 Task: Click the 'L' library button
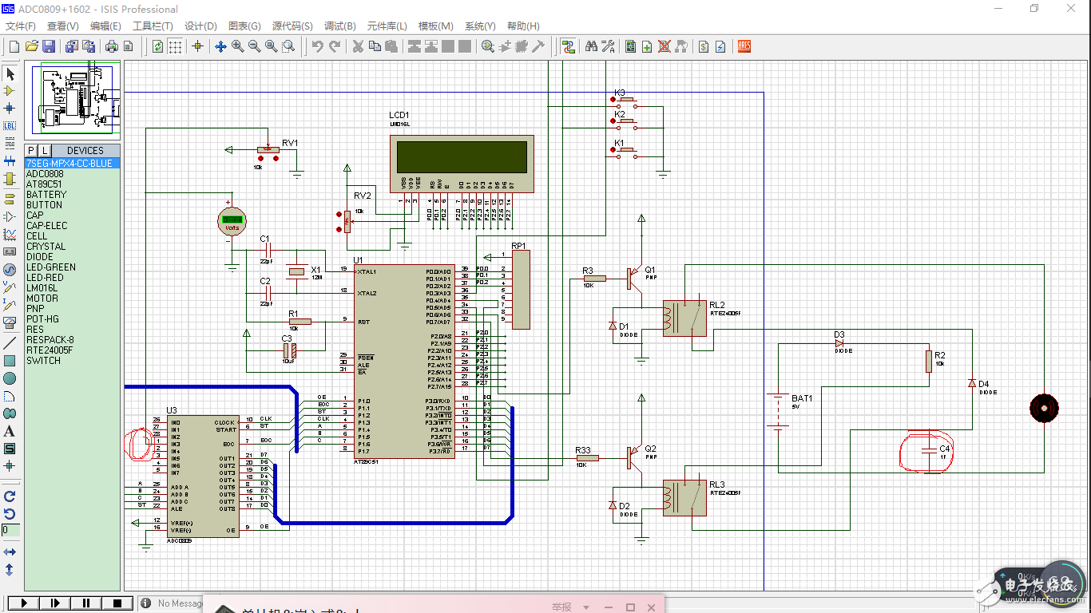(45, 150)
